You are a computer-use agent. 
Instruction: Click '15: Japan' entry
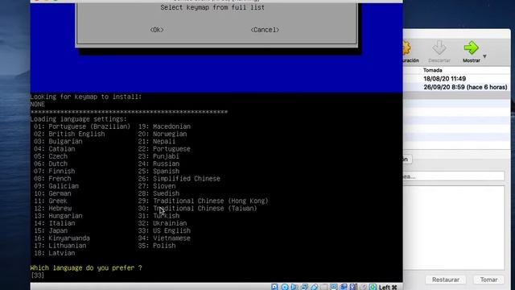pyautogui.click(x=50, y=230)
